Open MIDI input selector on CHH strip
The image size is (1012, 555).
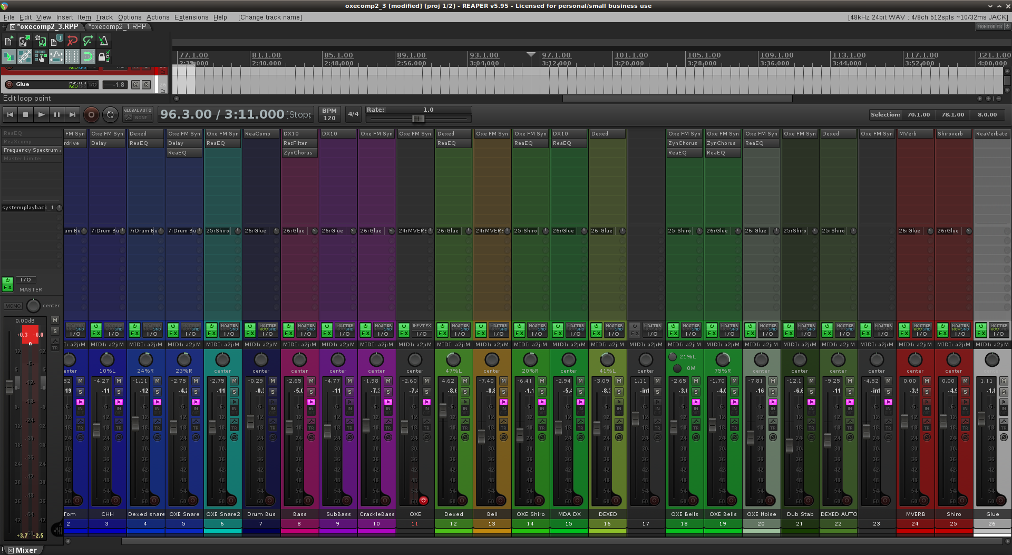point(108,345)
